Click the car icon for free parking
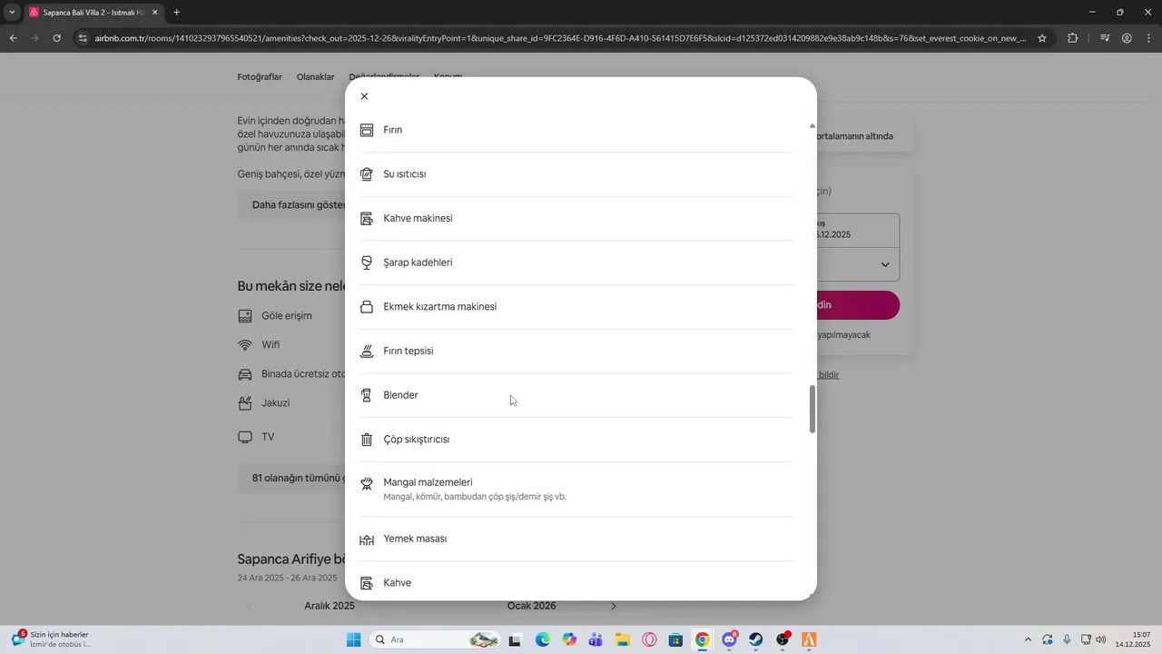 (x=245, y=374)
